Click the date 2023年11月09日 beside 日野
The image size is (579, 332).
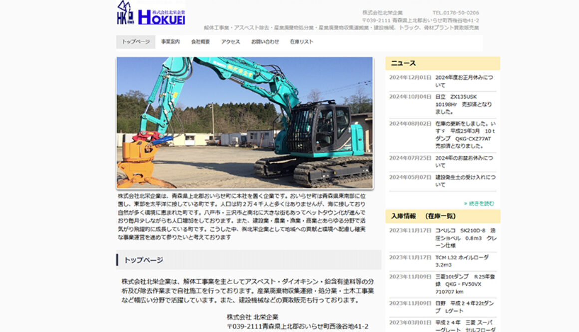pos(410,303)
